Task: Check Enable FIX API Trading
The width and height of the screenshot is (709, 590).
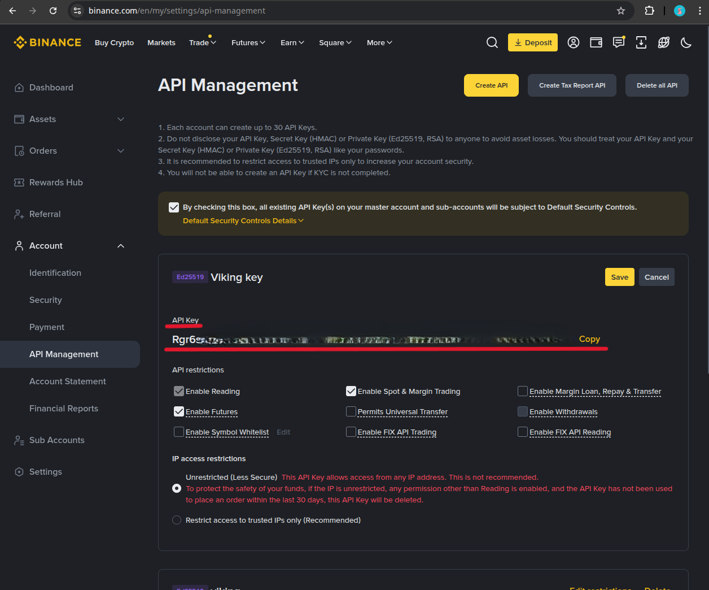Action: [x=351, y=432]
